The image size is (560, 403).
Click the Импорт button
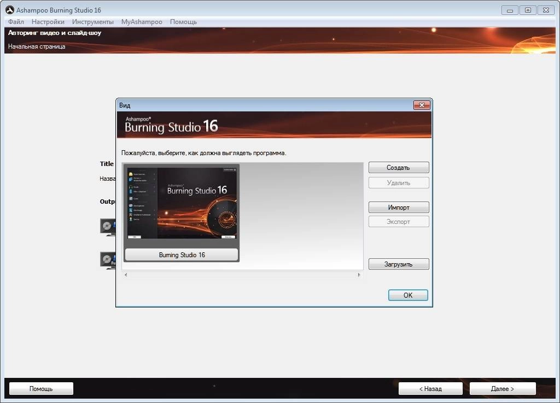[399, 207]
